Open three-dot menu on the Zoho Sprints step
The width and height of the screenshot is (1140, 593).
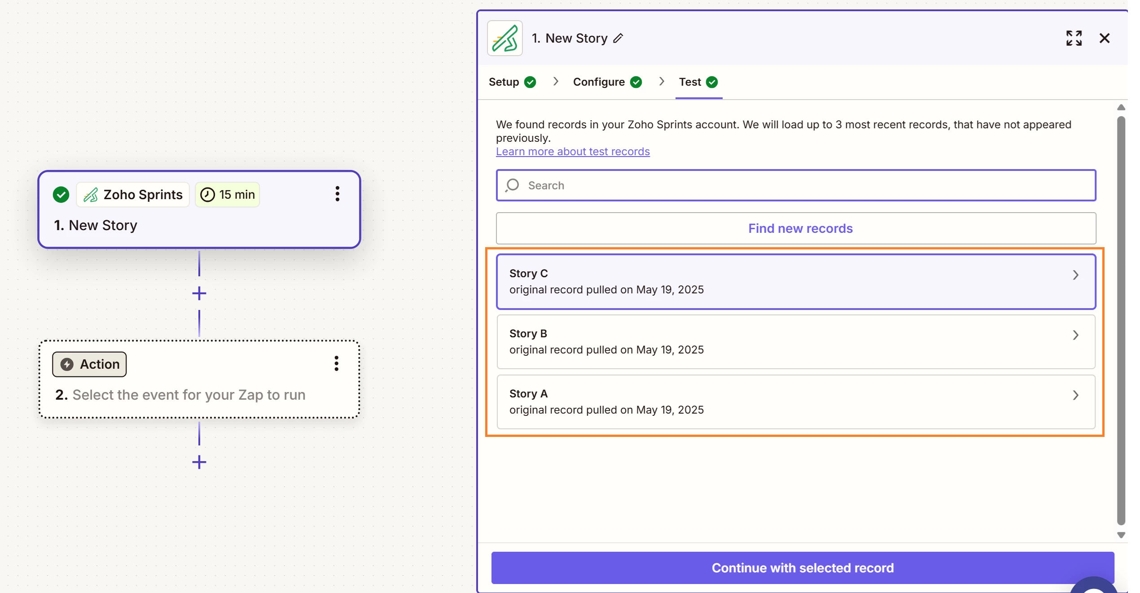click(338, 194)
